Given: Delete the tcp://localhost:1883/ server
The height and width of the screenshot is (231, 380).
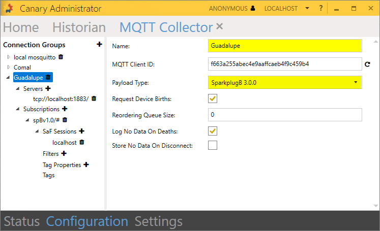Looking at the screenshot, I should [x=94, y=98].
